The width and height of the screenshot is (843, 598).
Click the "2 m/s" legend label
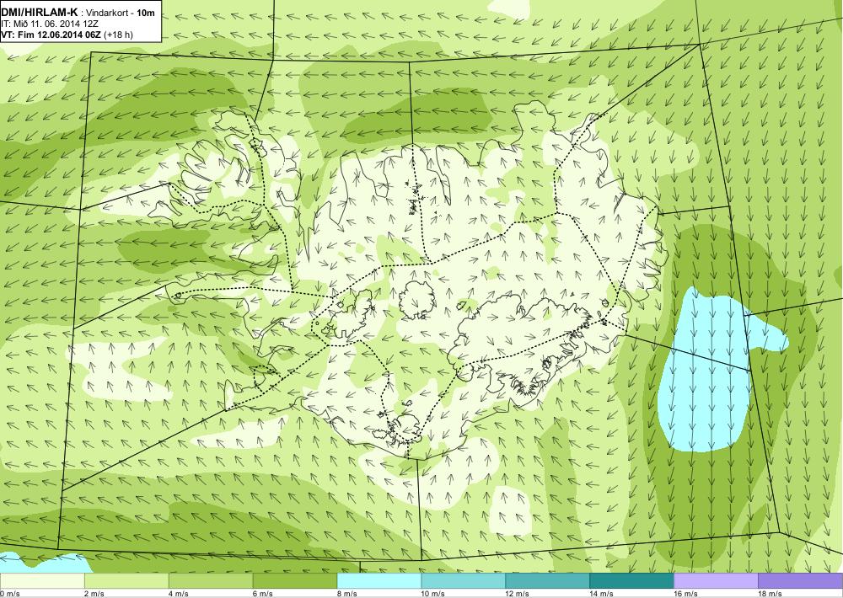click(x=94, y=594)
